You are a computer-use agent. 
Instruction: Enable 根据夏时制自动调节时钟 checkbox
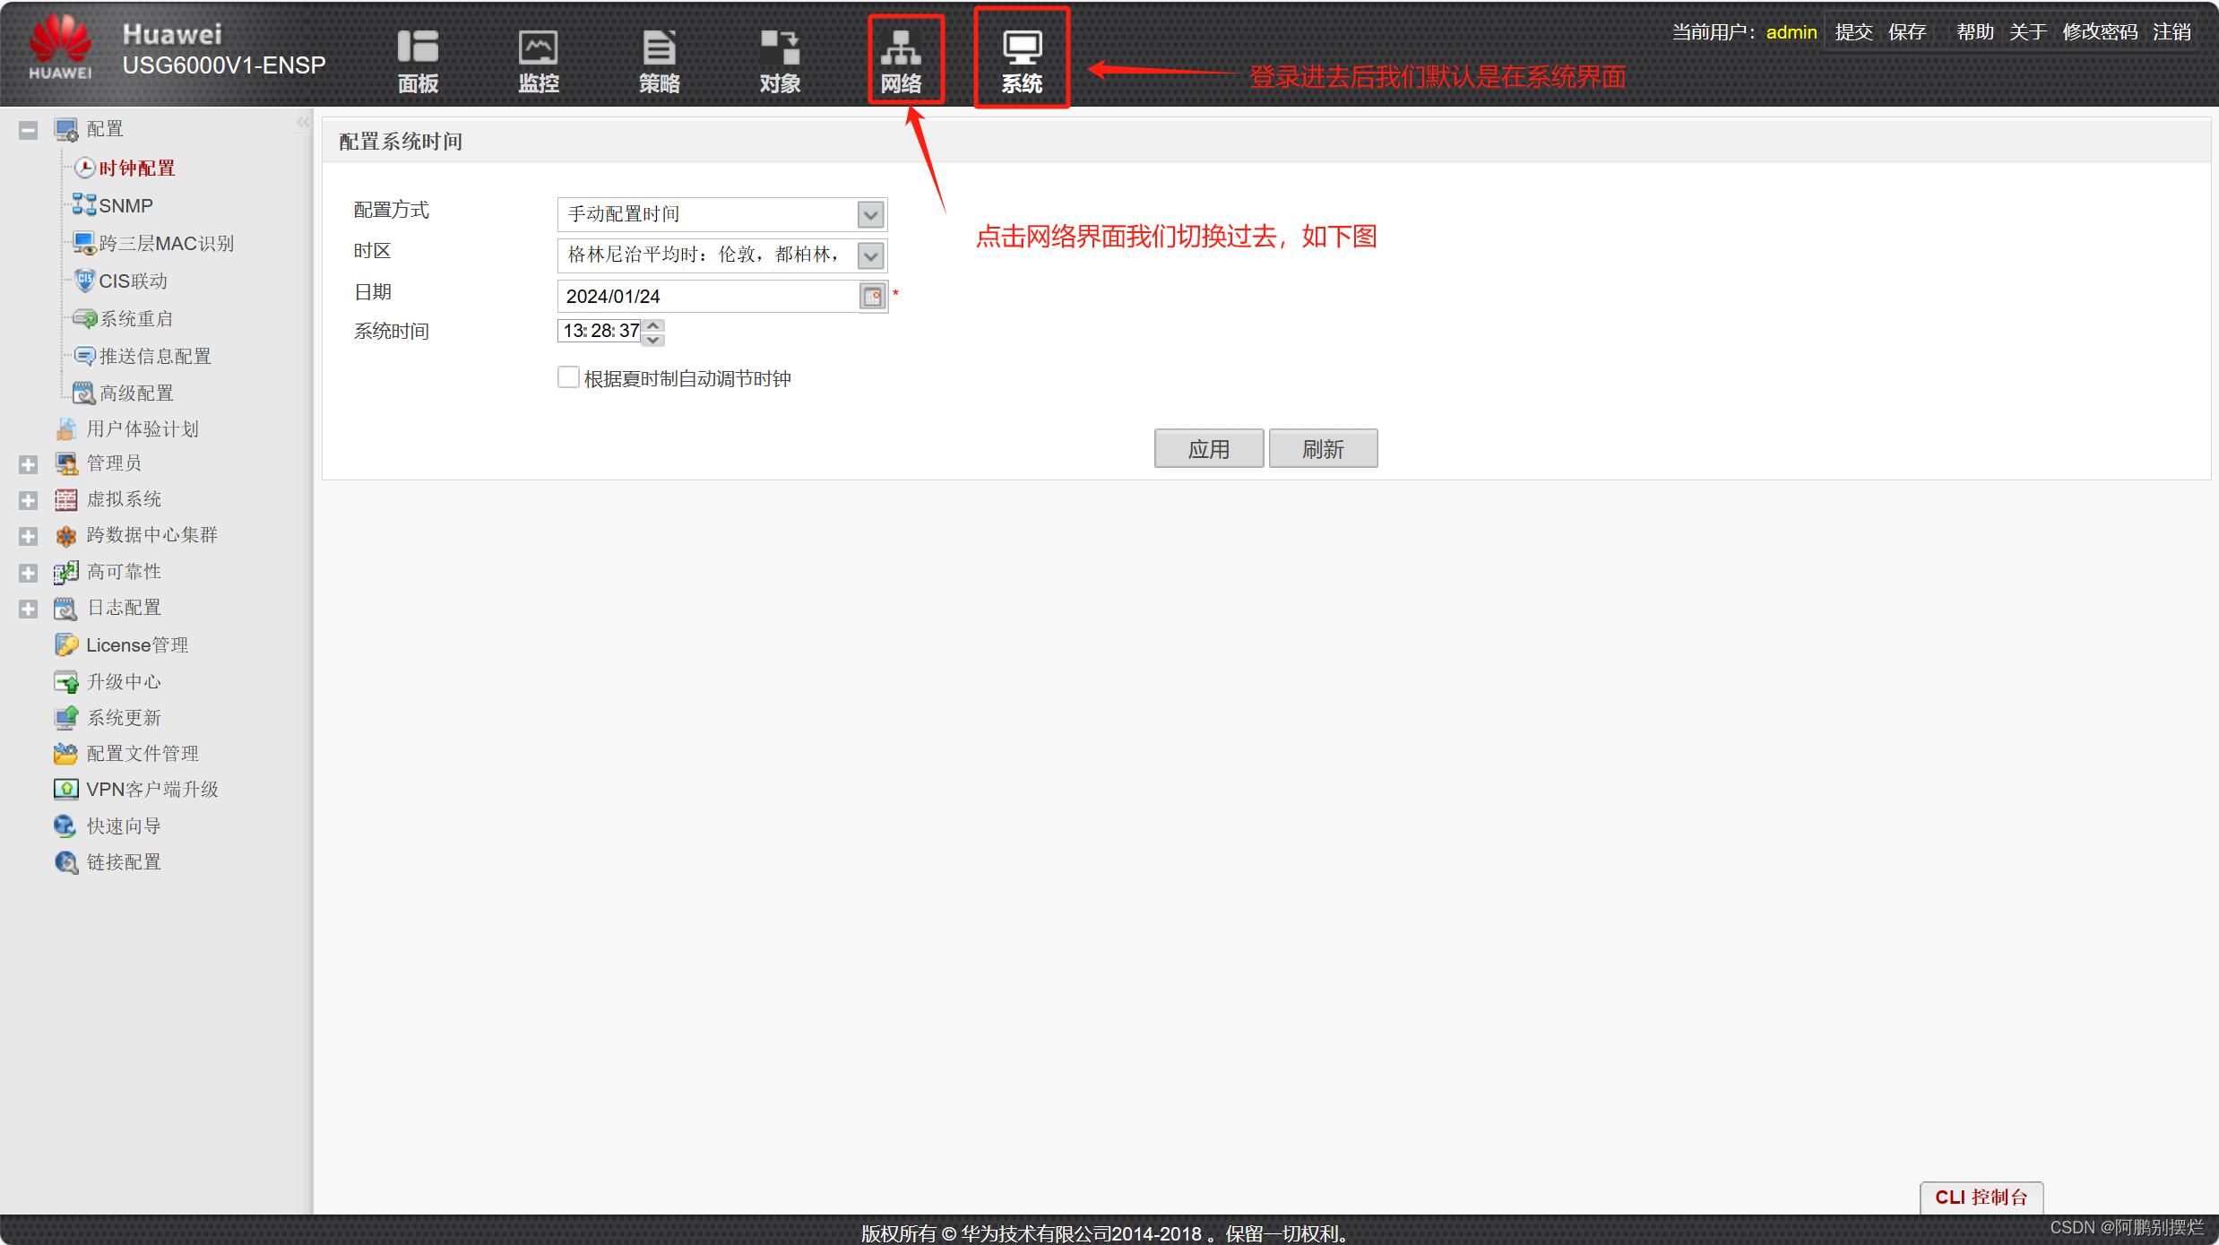coord(568,377)
